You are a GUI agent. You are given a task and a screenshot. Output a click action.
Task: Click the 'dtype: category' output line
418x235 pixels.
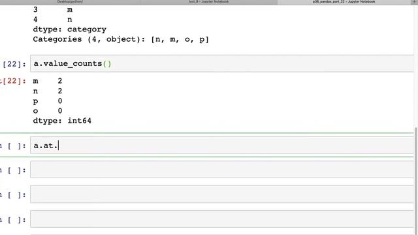(70, 29)
